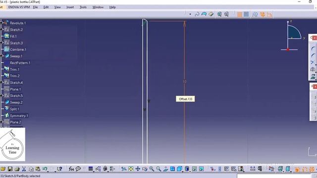Click the Trim cross icon in right toolbar
Viewport: 317px width, 178px height.
[x=313, y=62]
